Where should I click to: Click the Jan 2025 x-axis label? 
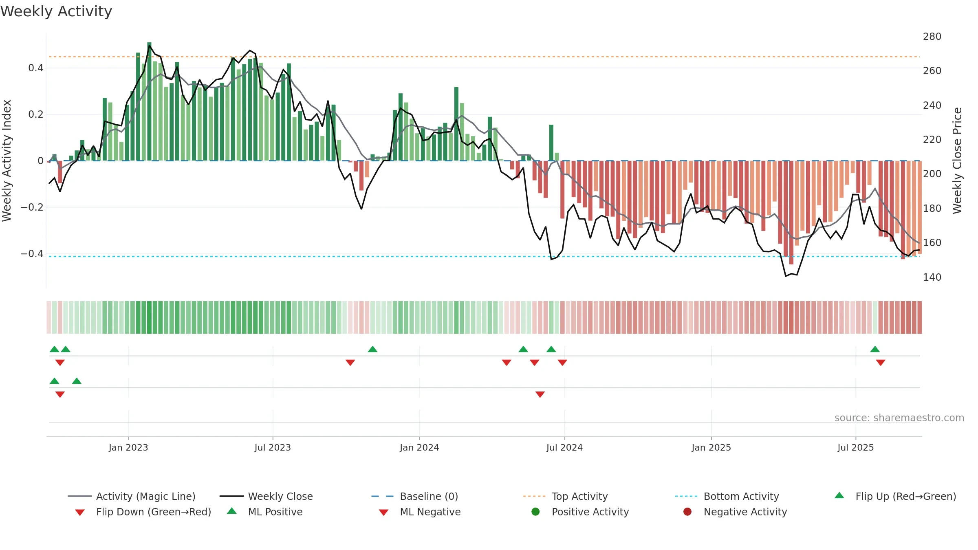(711, 448)
